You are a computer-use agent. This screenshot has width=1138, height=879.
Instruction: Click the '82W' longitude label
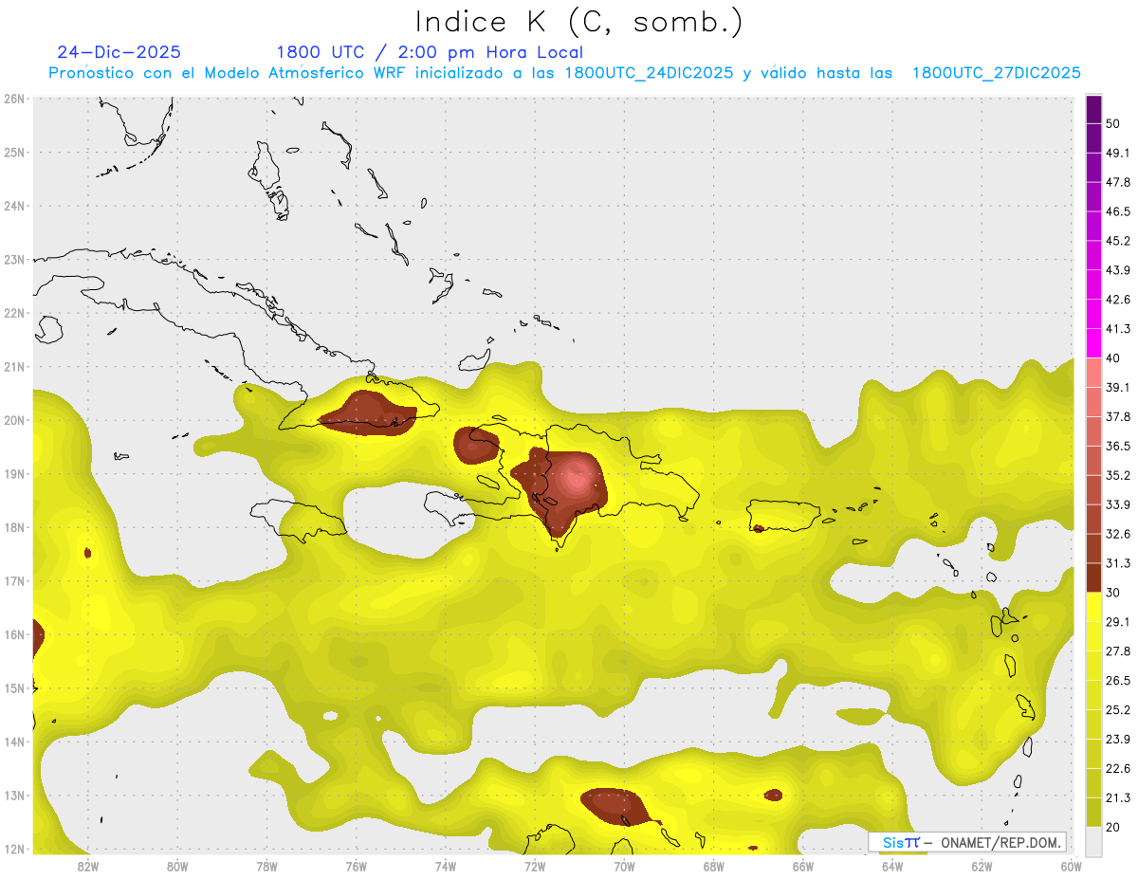[x=88, y=865]
